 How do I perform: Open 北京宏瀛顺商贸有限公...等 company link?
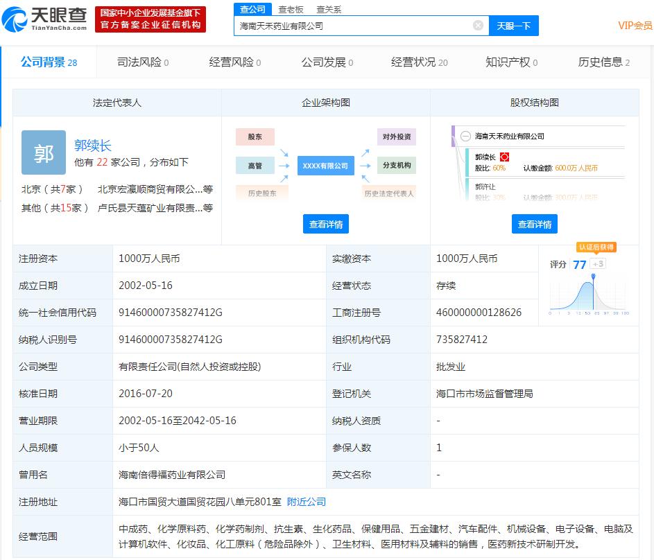click(155, 189)
